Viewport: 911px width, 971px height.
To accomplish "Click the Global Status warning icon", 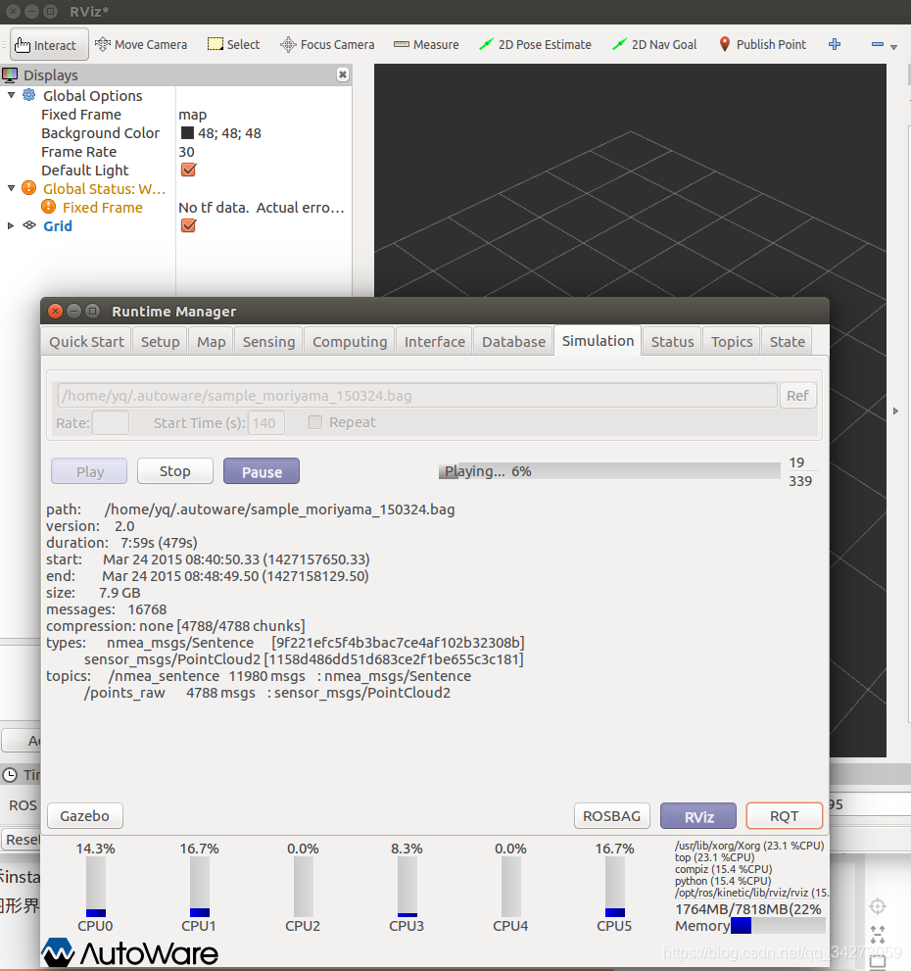I will click(x=29, y=188).
